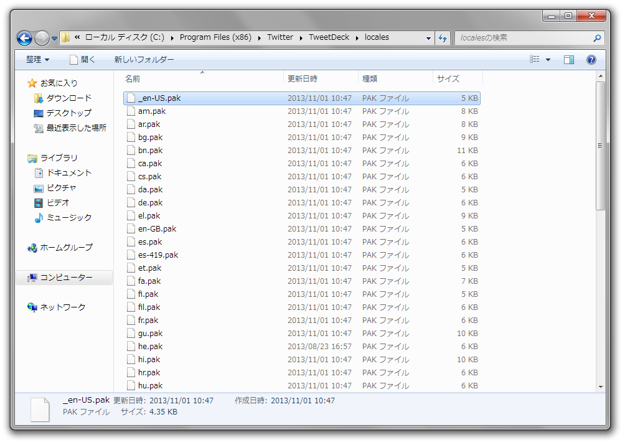
Task: Click the Twitter breadcrumb in address bar
Action: point(280,37)
